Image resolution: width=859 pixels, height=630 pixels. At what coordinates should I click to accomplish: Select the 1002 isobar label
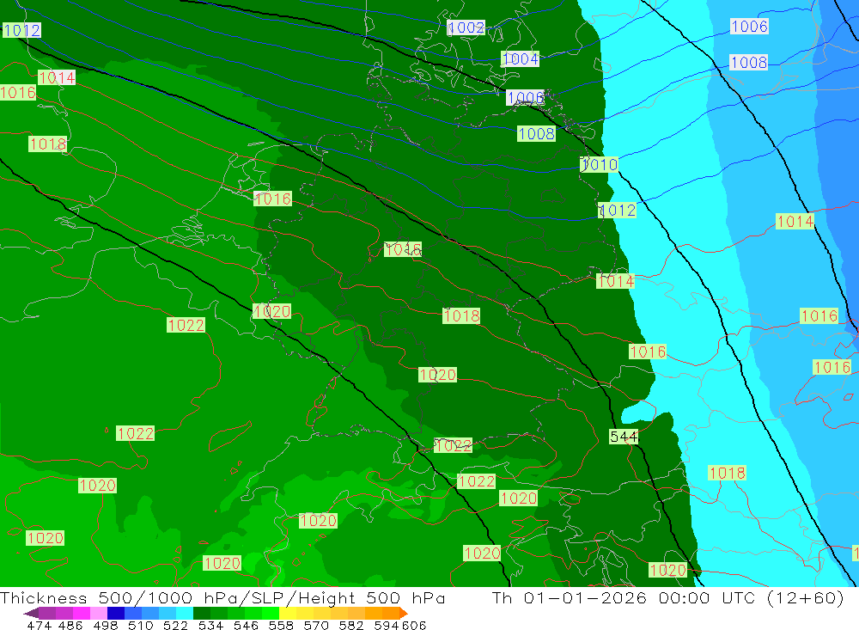pyautogui.click(x=466, y=28)
